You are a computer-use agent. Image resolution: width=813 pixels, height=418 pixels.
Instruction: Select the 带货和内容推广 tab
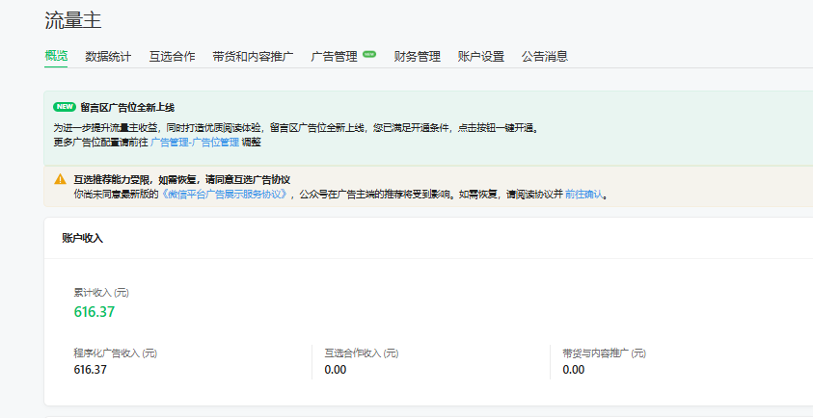pyautogui.click(x=253, y=57)
